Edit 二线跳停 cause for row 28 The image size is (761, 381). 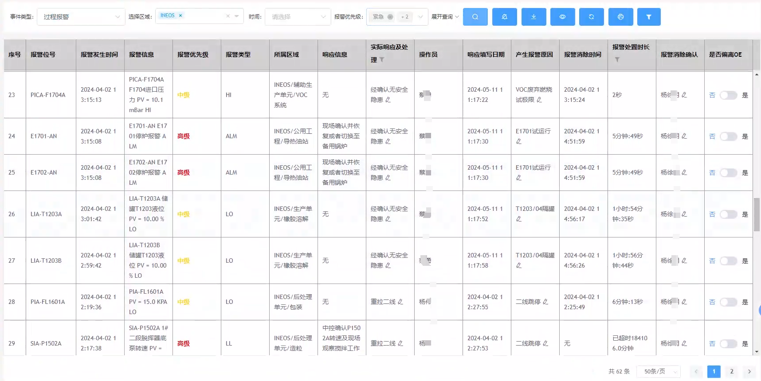click(545, 302)
